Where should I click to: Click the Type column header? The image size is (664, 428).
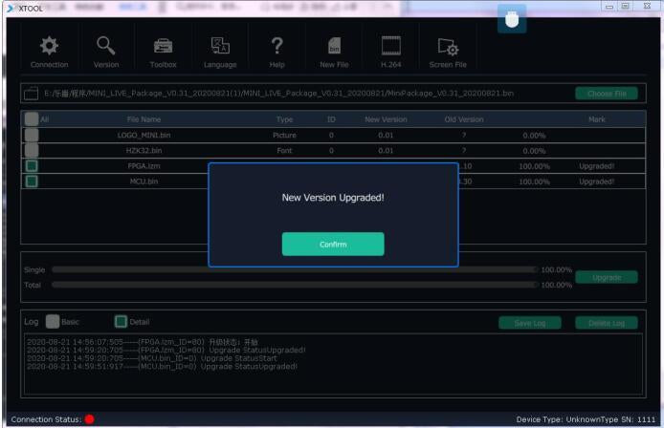pos(284,119)
